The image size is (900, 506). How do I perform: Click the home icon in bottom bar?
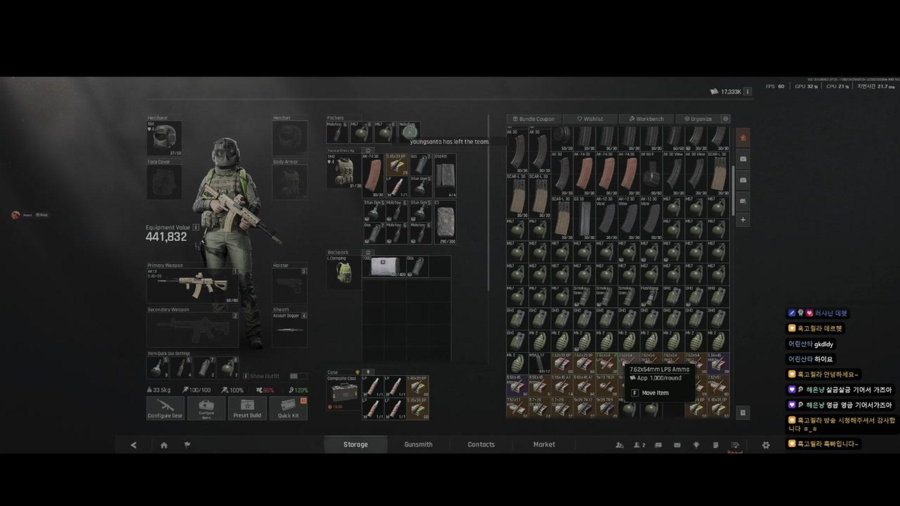pos(164,445)
